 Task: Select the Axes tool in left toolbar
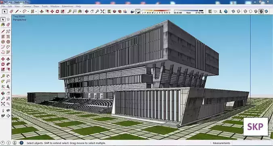pos(3,86)
